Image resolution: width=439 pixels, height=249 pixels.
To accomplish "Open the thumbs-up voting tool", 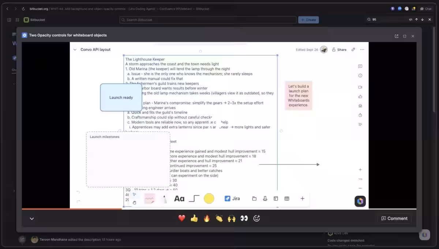I will click(360, 97).
